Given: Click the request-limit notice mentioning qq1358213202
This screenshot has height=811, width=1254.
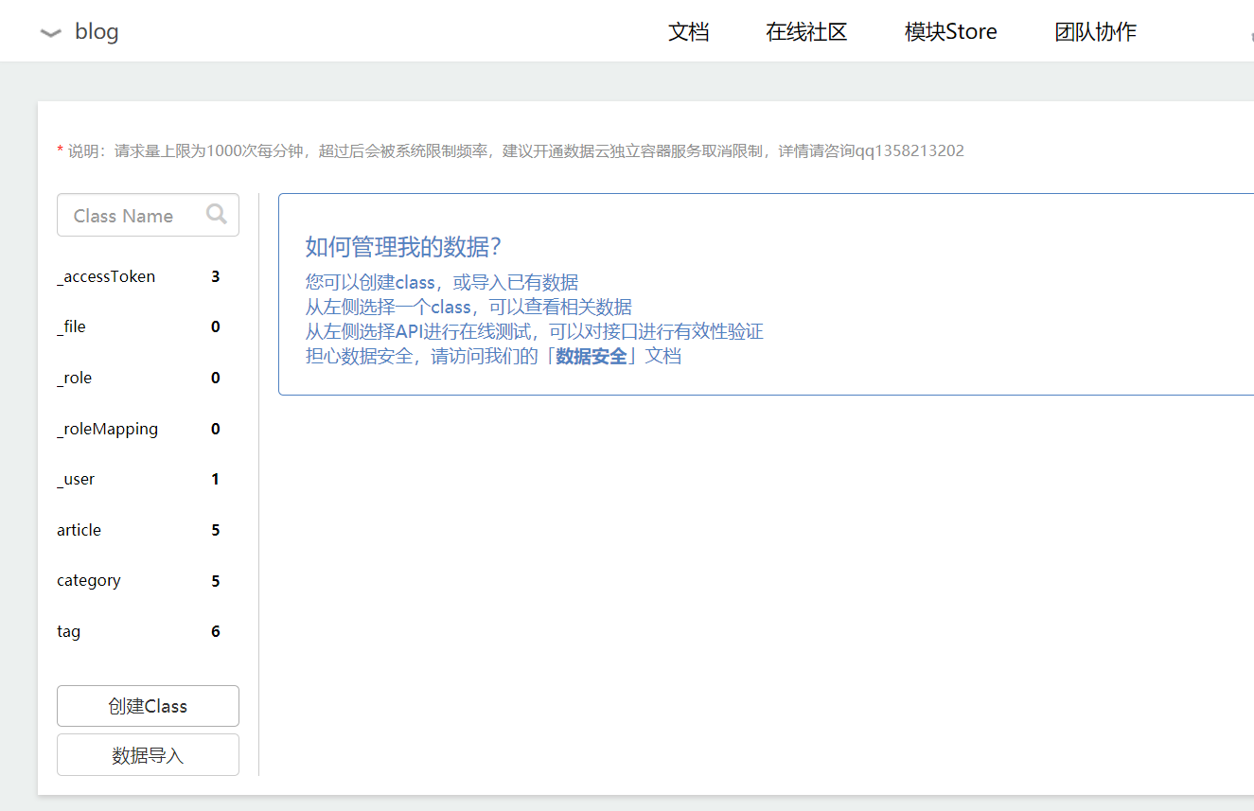Looking at the screenshot, I should pyautogui.click(x=511, y=150).
